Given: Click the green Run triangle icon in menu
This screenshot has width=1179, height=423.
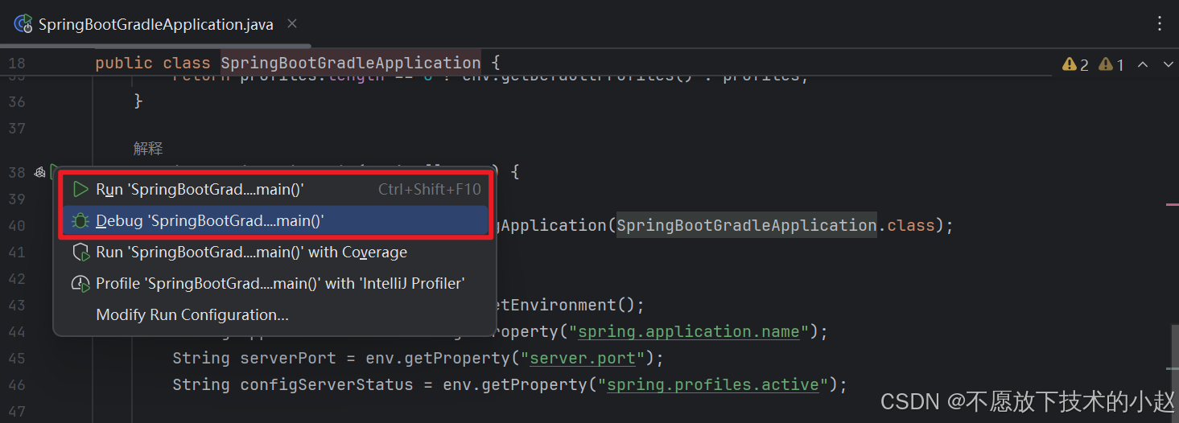Looking at the screenshot, I should (x=80, y=189).
